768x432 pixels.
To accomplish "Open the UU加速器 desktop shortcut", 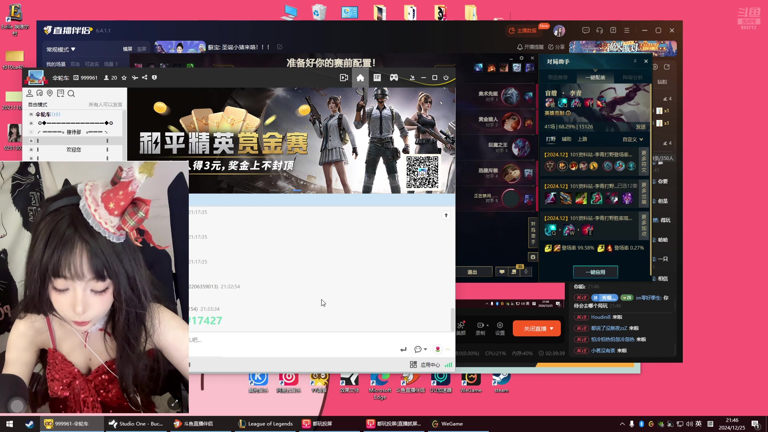I will [441, 382].
